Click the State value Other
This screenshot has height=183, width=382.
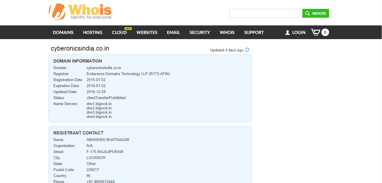tap(91, 164)
